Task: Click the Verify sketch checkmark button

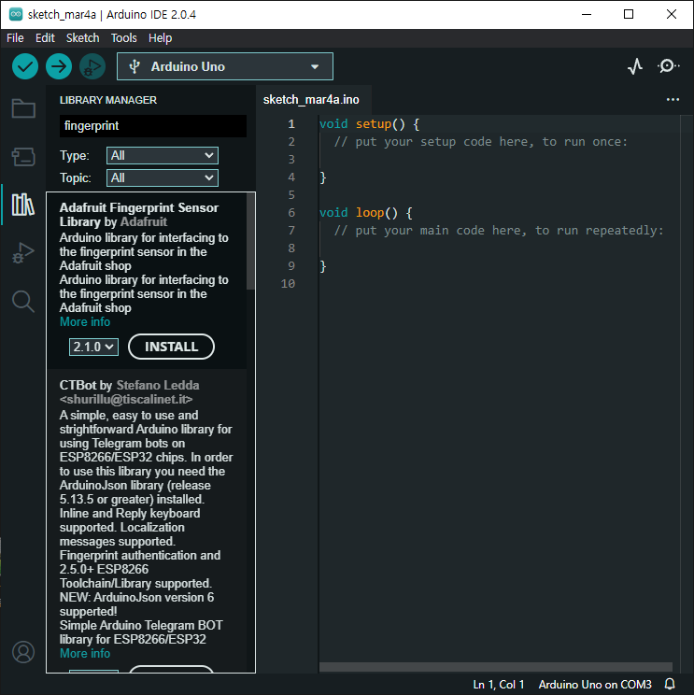Action: [x=25, y=66]
